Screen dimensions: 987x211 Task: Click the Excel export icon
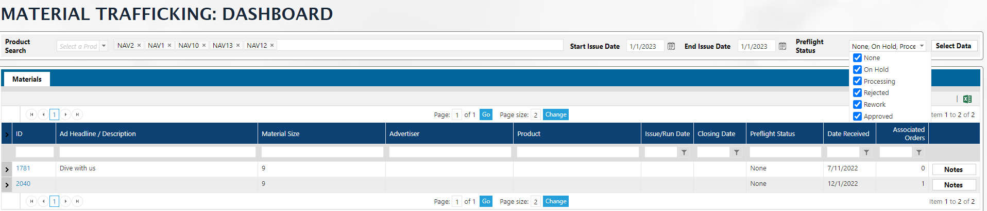[x=967, y=99]
